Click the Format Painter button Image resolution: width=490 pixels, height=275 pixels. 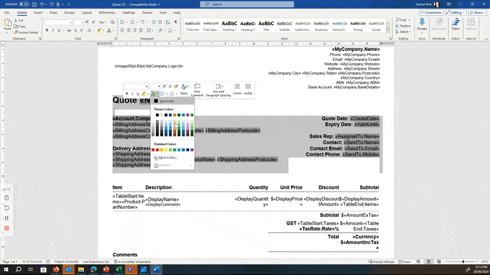(26, 32)
